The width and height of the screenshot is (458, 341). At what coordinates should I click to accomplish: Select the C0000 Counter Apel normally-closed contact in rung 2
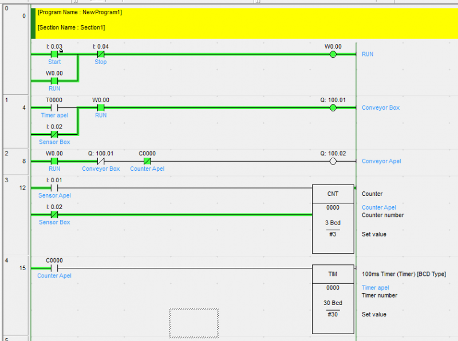coord(147,161)
